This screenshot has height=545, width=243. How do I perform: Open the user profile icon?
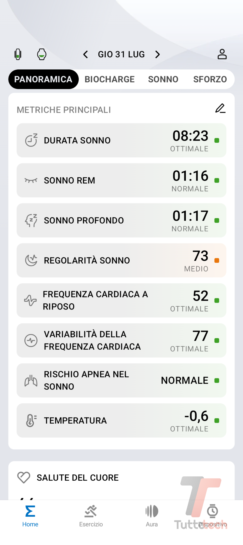point(222,54)
